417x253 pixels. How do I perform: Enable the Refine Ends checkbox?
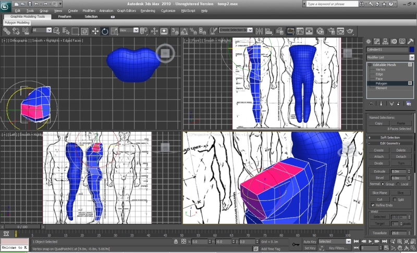(x=373, y=205)
